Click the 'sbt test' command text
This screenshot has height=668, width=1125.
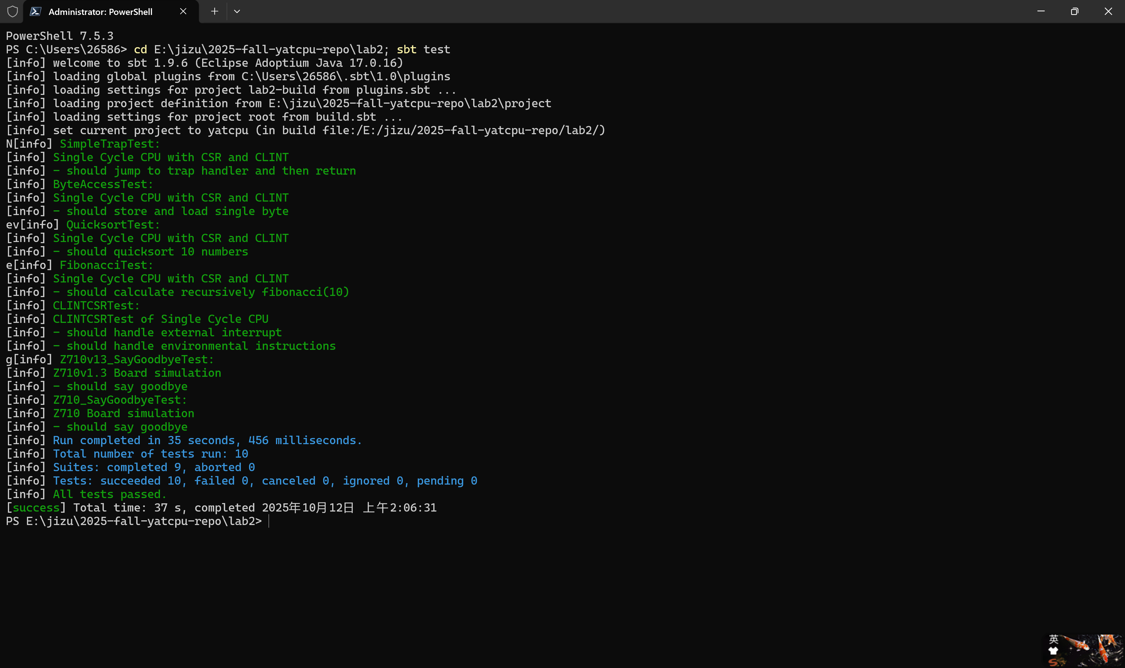coord(423,50)
